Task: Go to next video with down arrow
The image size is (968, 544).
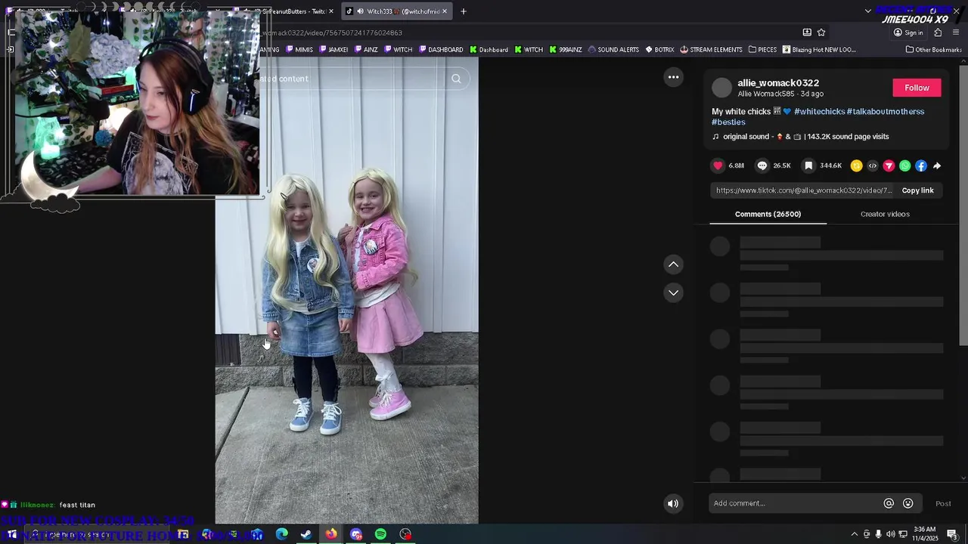Action: click(x=673, y=292)
